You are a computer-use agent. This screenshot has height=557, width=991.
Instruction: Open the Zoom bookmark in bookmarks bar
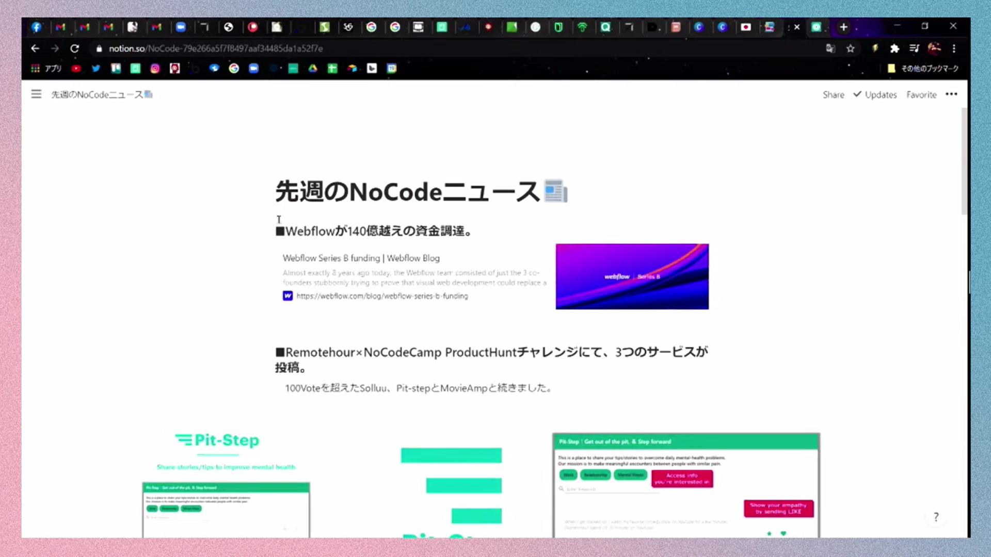(x=253, y=69)
